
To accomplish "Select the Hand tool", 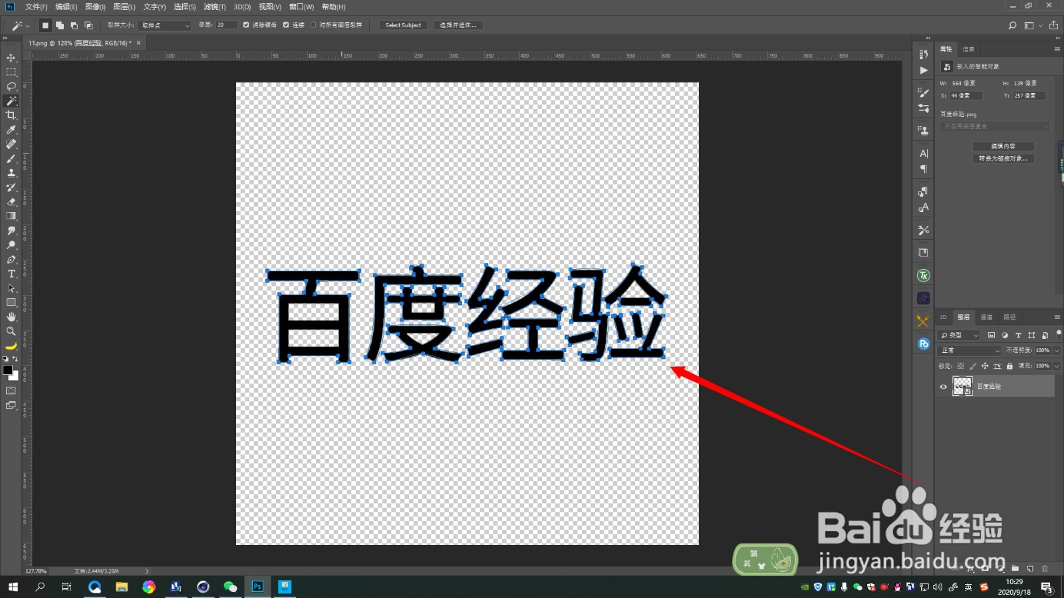I will (x=11, y=317).
